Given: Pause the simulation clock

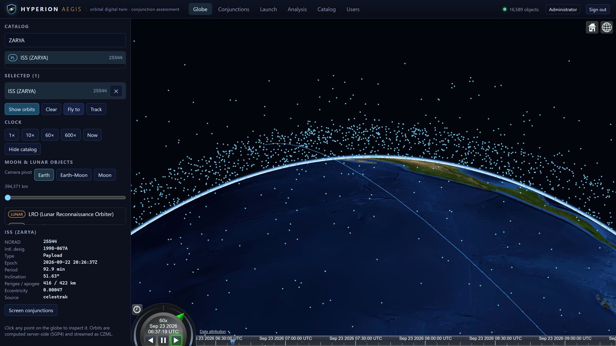Looking at the screenshot, I should tap(163, 340).
